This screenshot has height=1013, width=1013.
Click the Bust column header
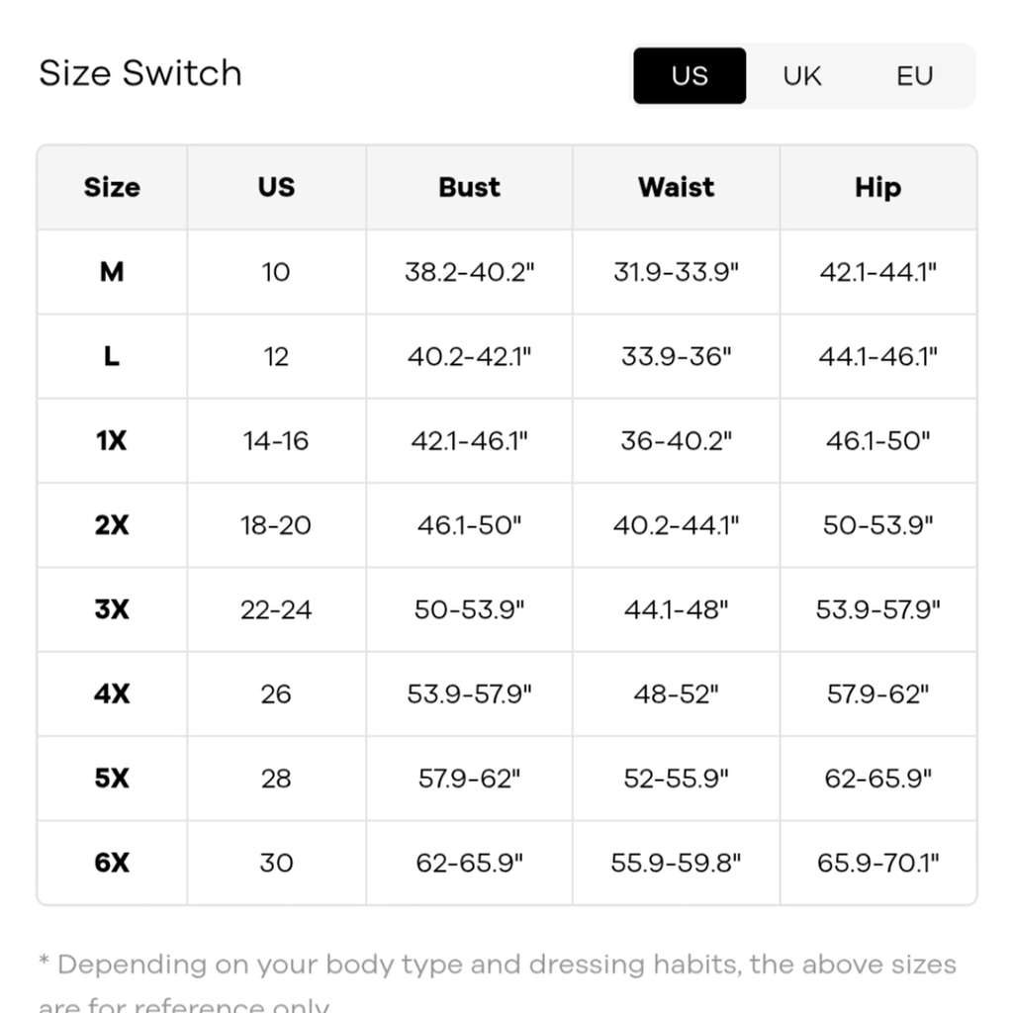[469, 187]
